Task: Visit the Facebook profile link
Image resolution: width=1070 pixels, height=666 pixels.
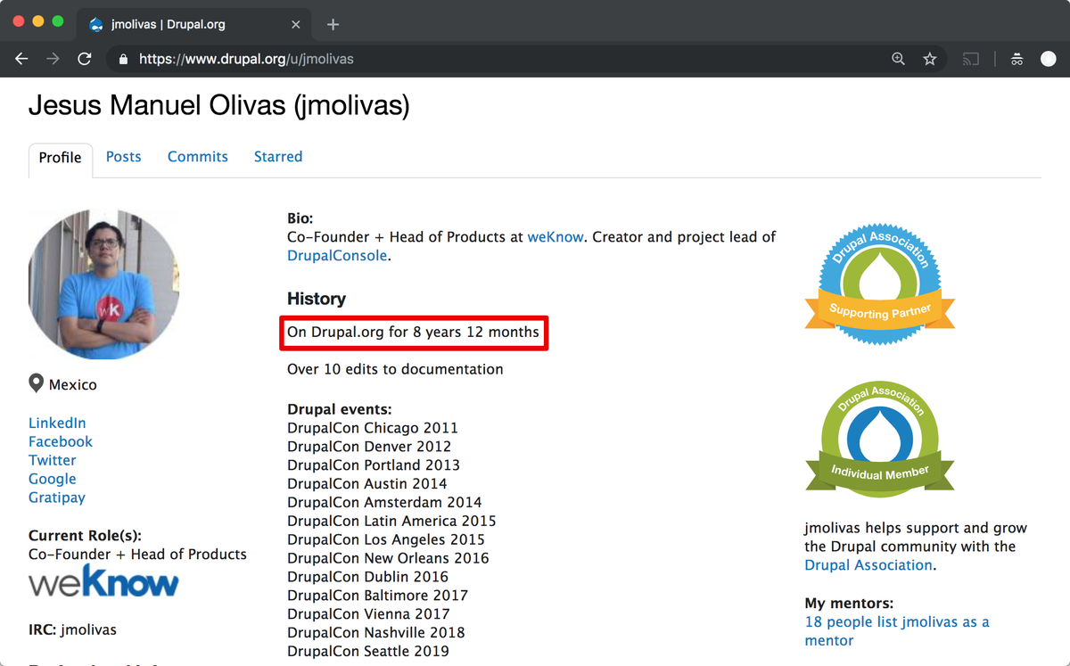Action: [61, 442]
